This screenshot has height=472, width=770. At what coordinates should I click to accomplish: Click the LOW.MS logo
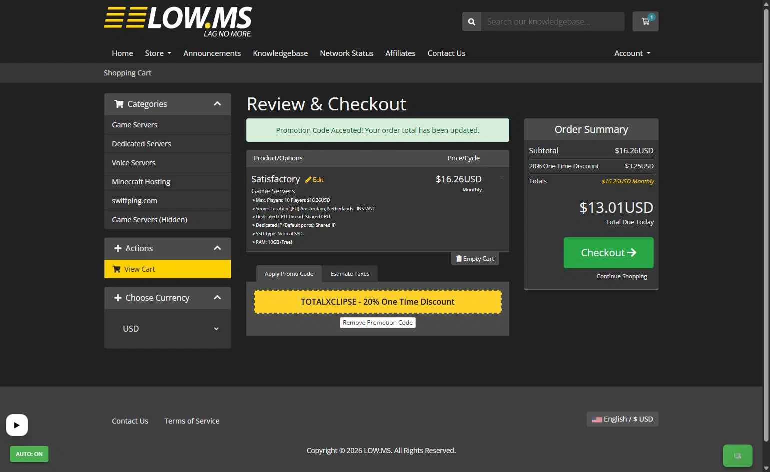coord(178,22)
